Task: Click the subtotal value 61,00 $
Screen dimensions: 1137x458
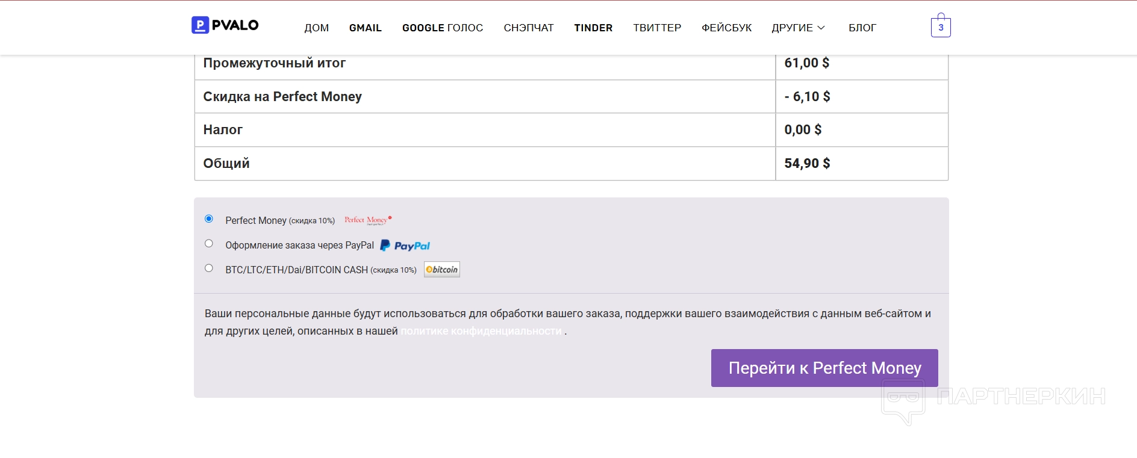Action: (x=807, y=63)
